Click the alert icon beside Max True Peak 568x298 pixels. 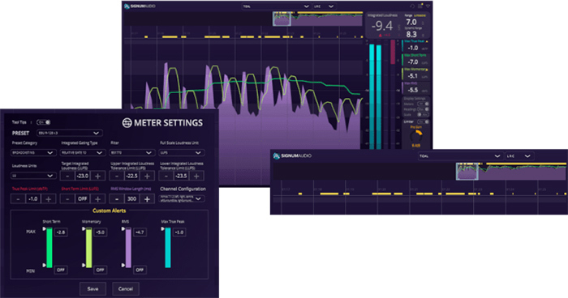(x=427, y=41)
